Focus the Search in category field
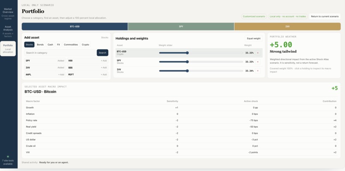The image size is (345, 171). click(60, 53)
